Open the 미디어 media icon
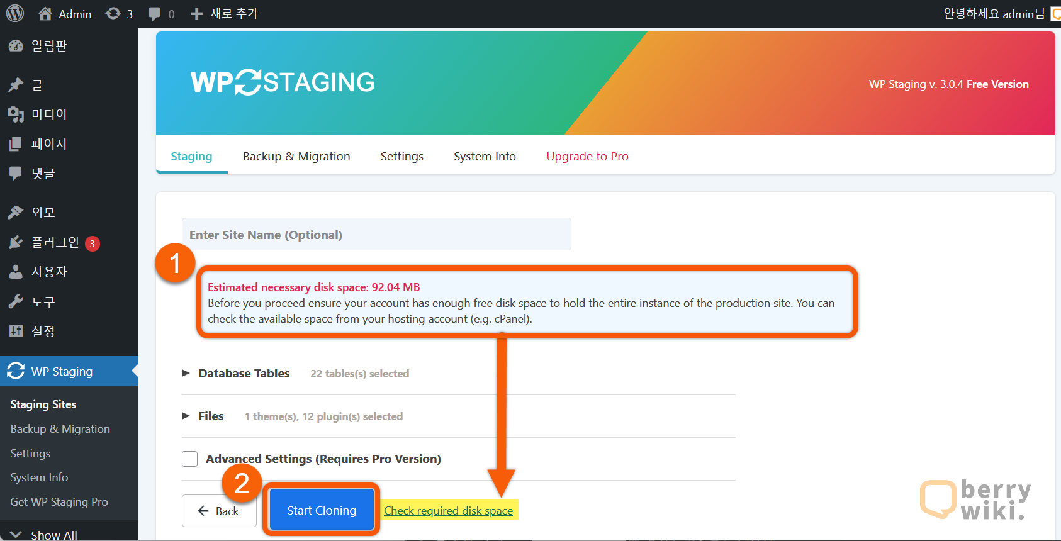Viewport: 1061px width, 541px height. (x=16, y=114)
